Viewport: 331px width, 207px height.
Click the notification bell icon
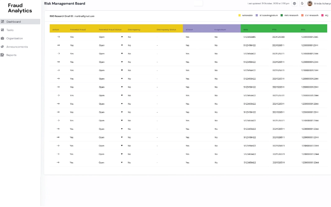click(x=302, y=3)
